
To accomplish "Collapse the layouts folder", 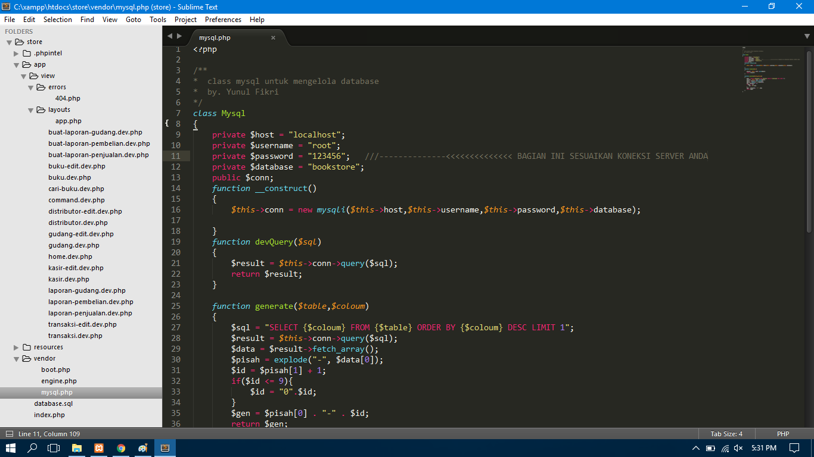I will [30, 109].
